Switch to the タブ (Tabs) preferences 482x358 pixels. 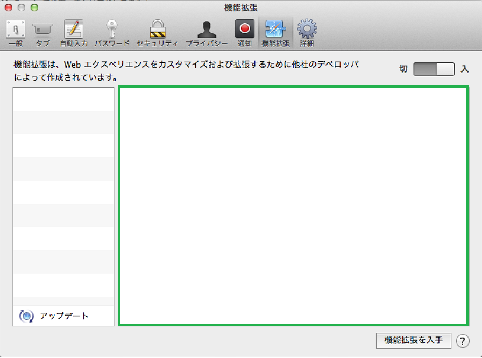(42, 32)
